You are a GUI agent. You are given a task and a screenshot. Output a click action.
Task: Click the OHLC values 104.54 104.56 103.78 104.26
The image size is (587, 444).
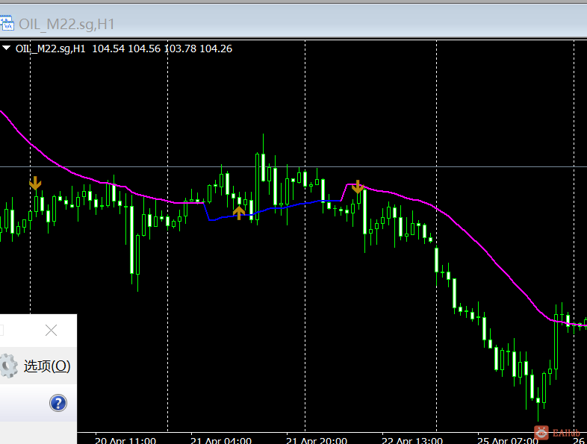(x=162, y=49)
